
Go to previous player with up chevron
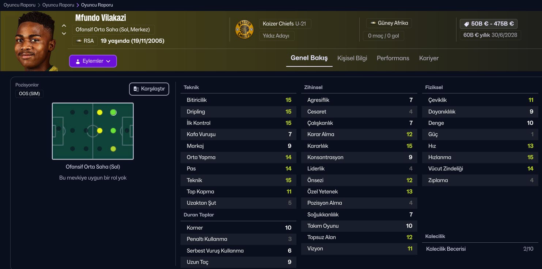point(64,26)
